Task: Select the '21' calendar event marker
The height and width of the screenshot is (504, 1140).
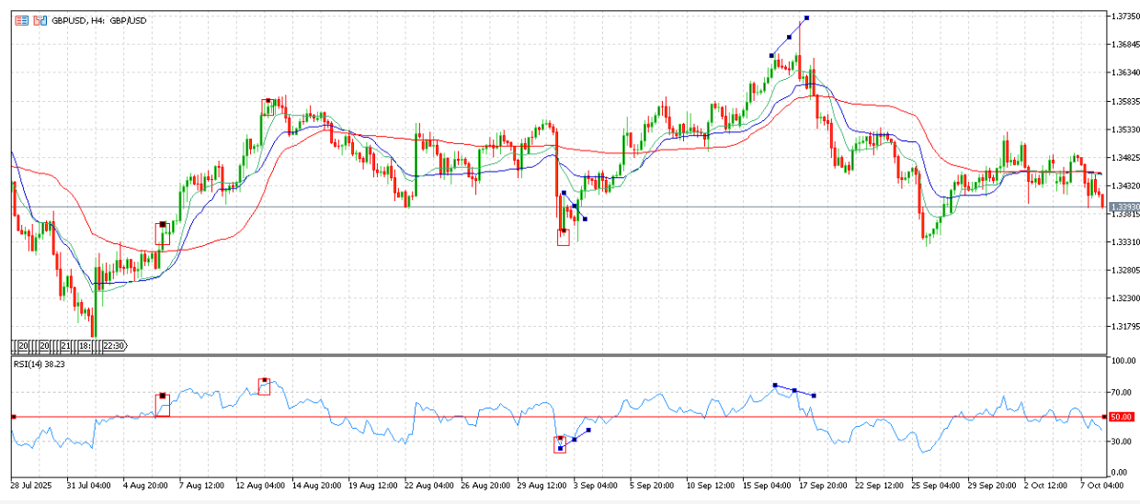Action: coord(65,346)
